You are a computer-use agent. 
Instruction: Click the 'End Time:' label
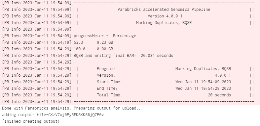[107, 88]
